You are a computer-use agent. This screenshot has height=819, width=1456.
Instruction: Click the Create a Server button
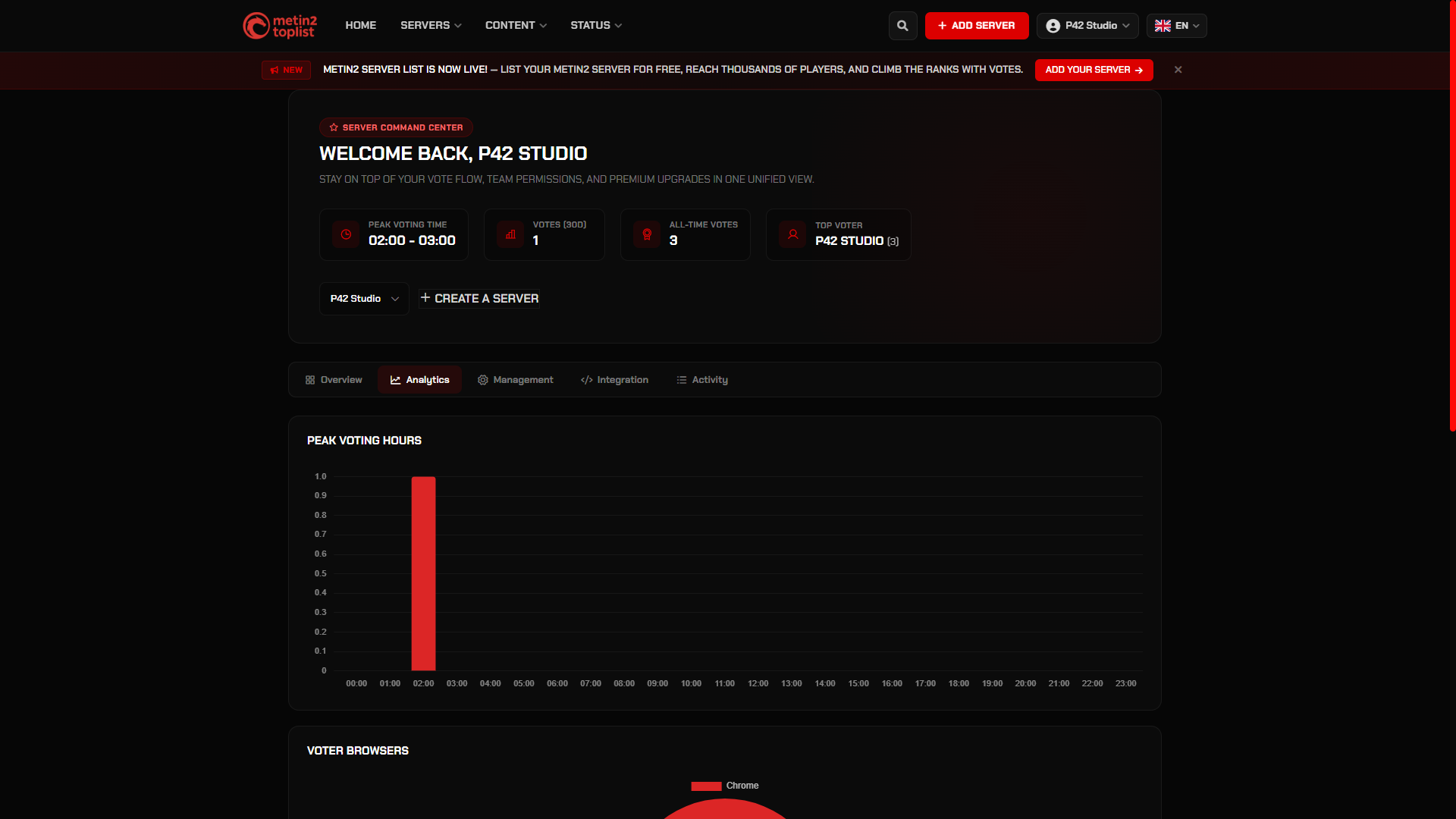tap(479, 299)
